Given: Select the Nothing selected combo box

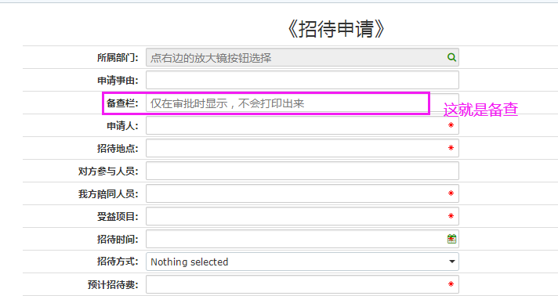Looking at the screenshot, I should [303, 262].
